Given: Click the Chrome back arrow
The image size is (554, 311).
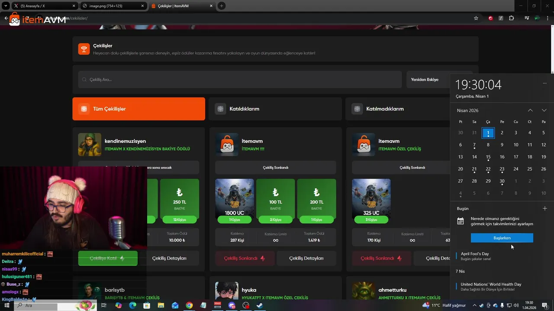Looking at the screenshot, I should (x=6, y=18).
